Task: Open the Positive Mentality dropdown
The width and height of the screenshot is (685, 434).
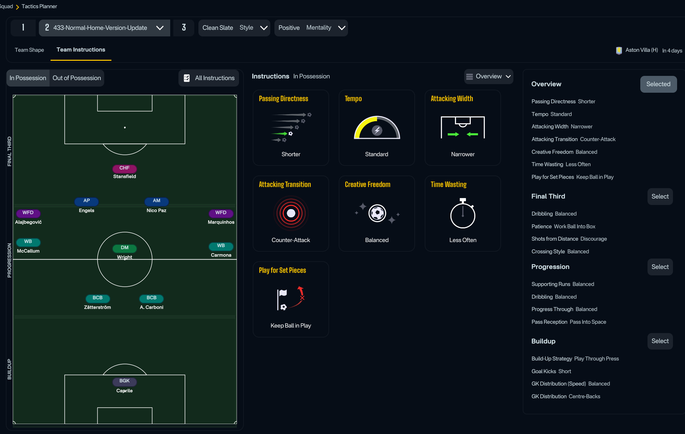Action: point(311,28)
